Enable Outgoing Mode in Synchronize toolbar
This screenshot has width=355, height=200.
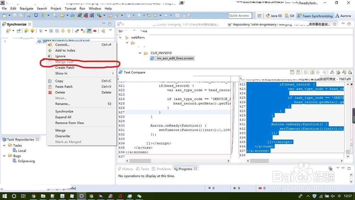click(x=83, y=31)
